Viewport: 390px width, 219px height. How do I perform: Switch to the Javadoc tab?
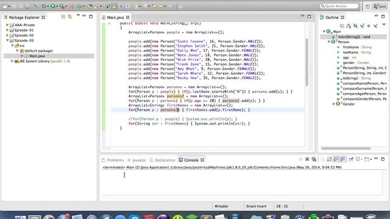pyautogui.click(x=136, y=160)
